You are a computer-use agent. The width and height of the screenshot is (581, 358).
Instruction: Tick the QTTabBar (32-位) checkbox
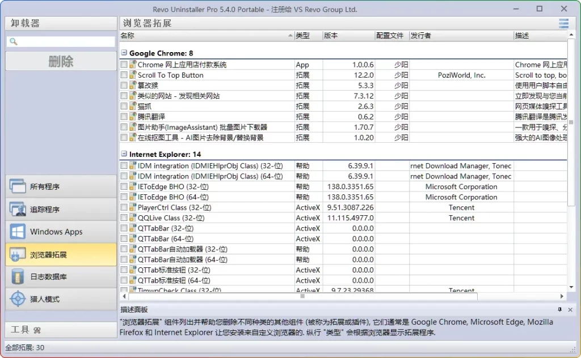tap(124, 228)
